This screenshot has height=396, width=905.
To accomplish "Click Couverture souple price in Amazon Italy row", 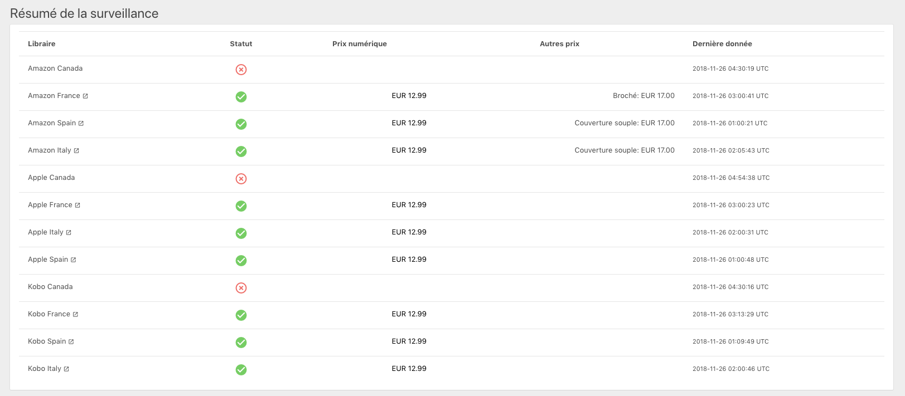I will click(625, 150).
